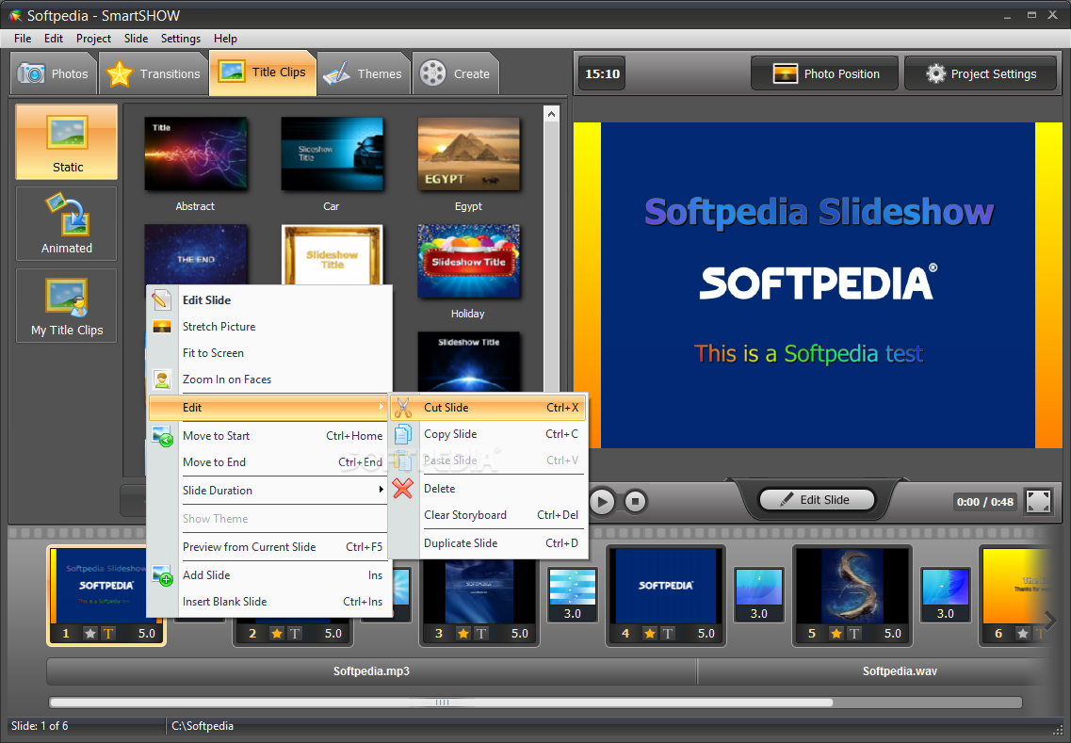Open the Project menu
Screen dimensions: 1071x743
pyautogui.click(x=93, y=39)
